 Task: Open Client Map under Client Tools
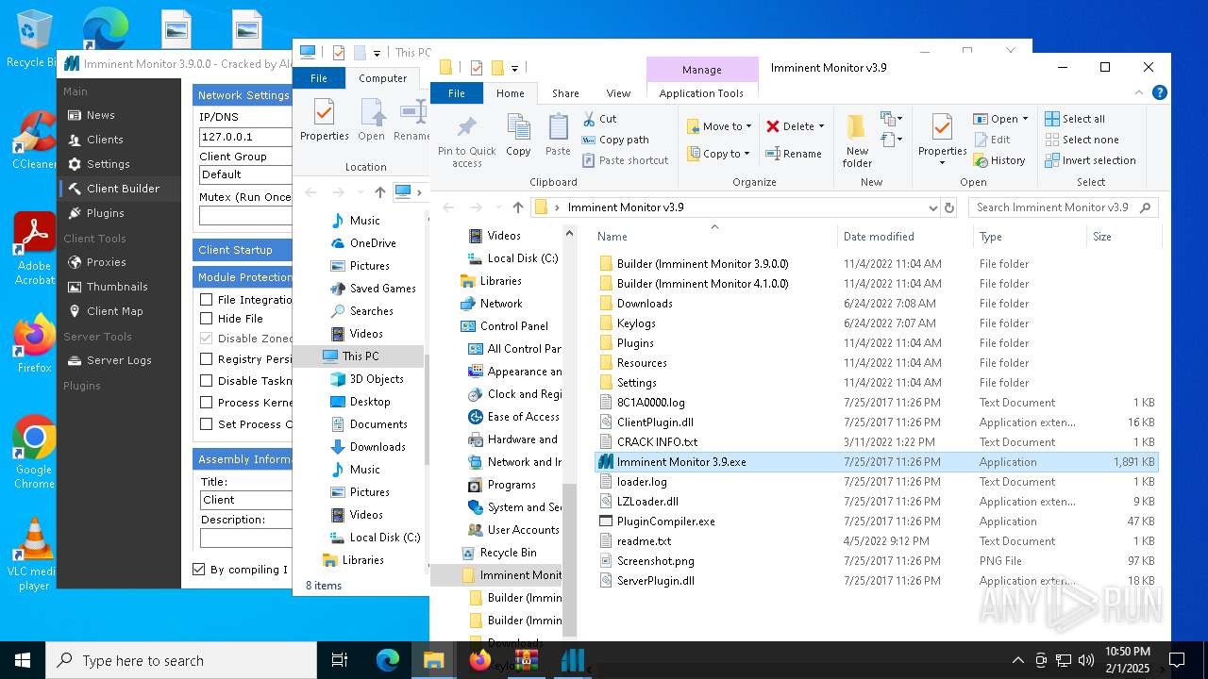pos(114,311)
